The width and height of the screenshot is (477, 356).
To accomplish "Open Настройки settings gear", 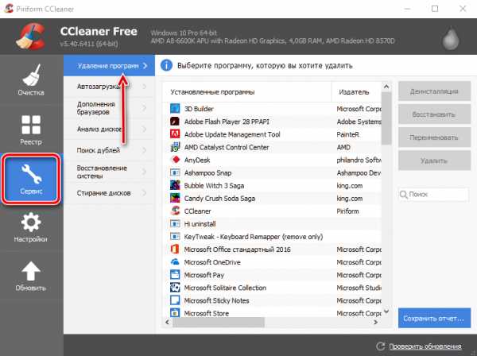I will click(x=31, y=226).
